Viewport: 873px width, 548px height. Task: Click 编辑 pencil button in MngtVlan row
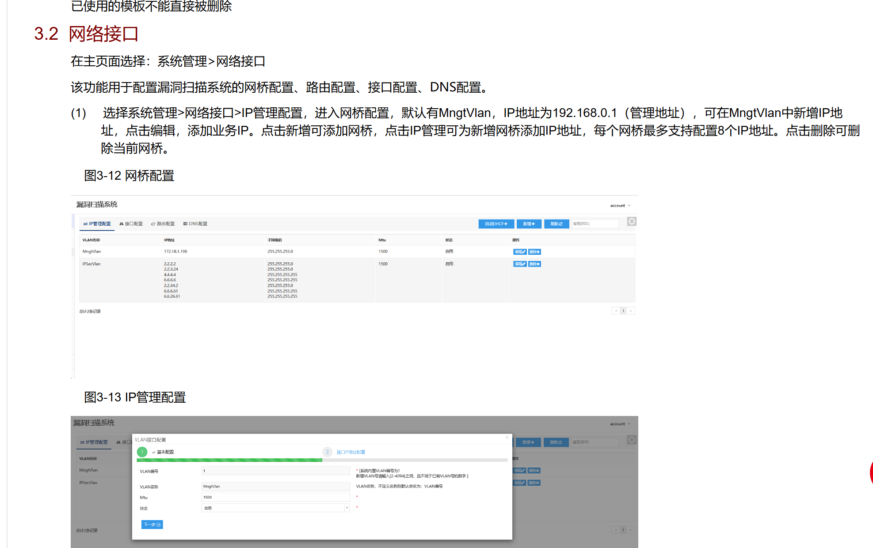519,252
